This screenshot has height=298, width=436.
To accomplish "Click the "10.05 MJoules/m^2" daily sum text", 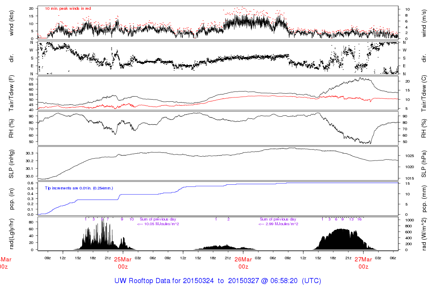I will point(161,224).
